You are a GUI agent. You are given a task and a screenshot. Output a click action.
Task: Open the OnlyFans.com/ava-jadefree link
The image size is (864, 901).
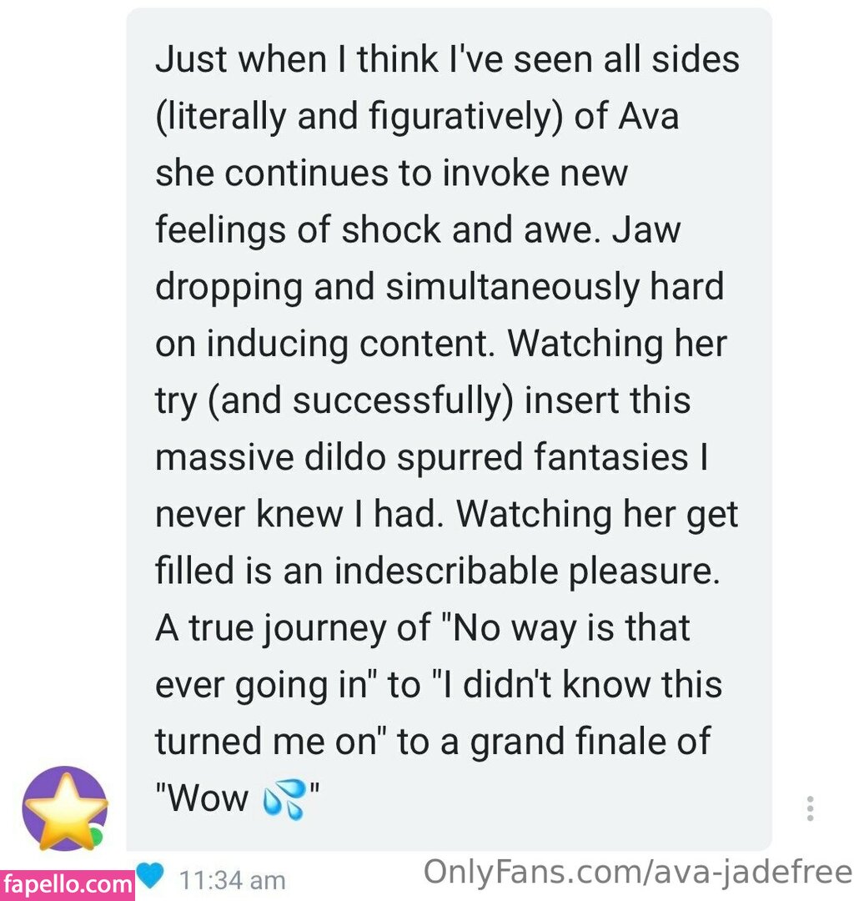coord(638,872)
